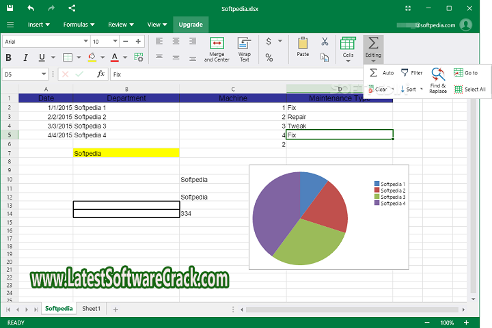Click Go to in Editing panel
Image resolution: width=492 pixels, height=328 pixels.
(x=465, y=72)
